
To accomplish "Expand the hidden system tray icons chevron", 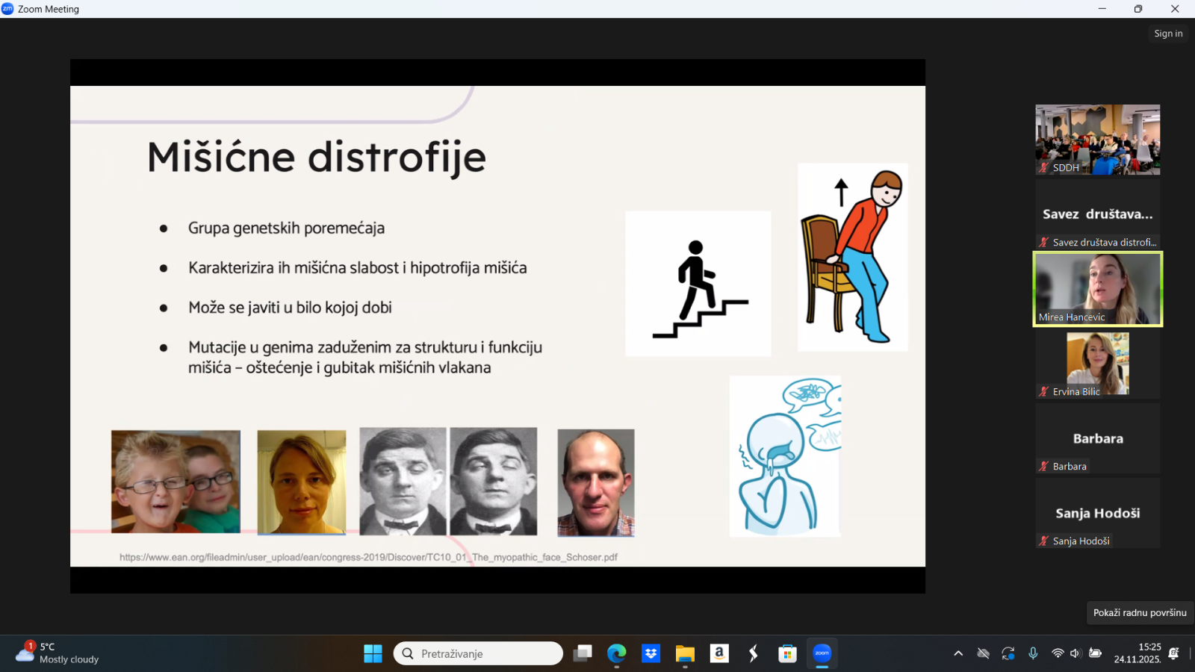I will [x=958, y=653].
